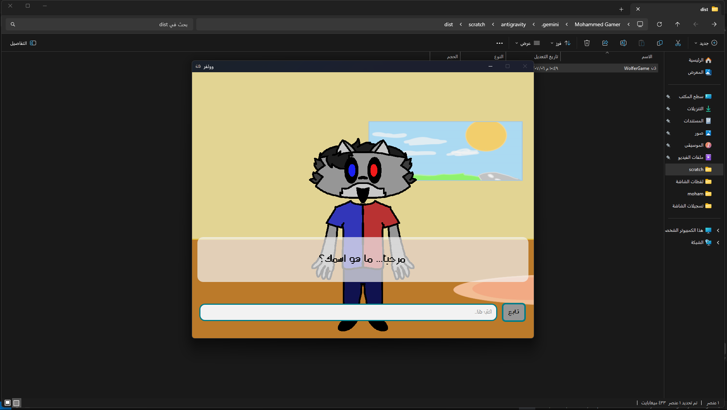
Task: Open سطح المكتب (Desktop) in sidebar
Action: (695, 97)
